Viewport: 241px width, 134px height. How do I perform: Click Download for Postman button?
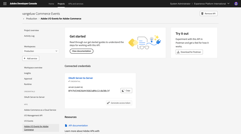click(x=189, y=52)
